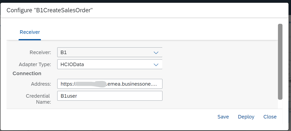Image resolution: width=291 pixels, height=131 pixels.
Task: Save the receiver configuration
Action: pos(223,117)
